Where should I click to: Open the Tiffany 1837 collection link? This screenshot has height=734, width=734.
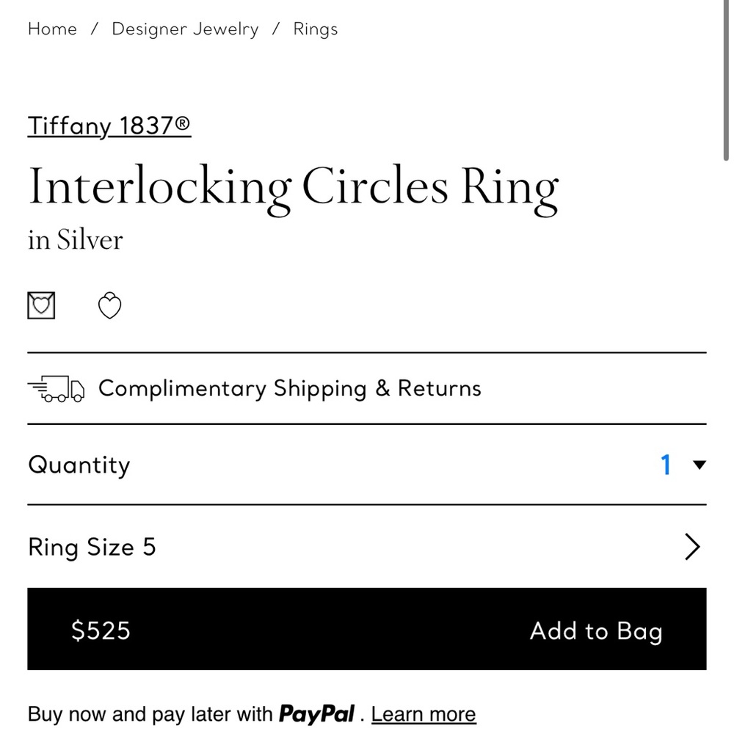tap(109, 126)
